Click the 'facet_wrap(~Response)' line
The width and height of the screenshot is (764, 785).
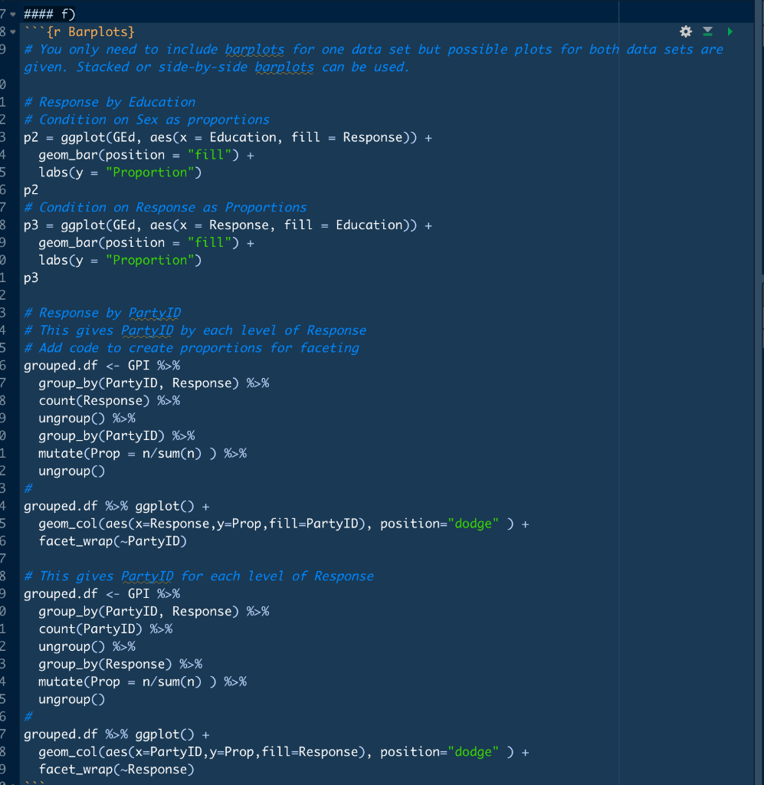pos(116,770)
